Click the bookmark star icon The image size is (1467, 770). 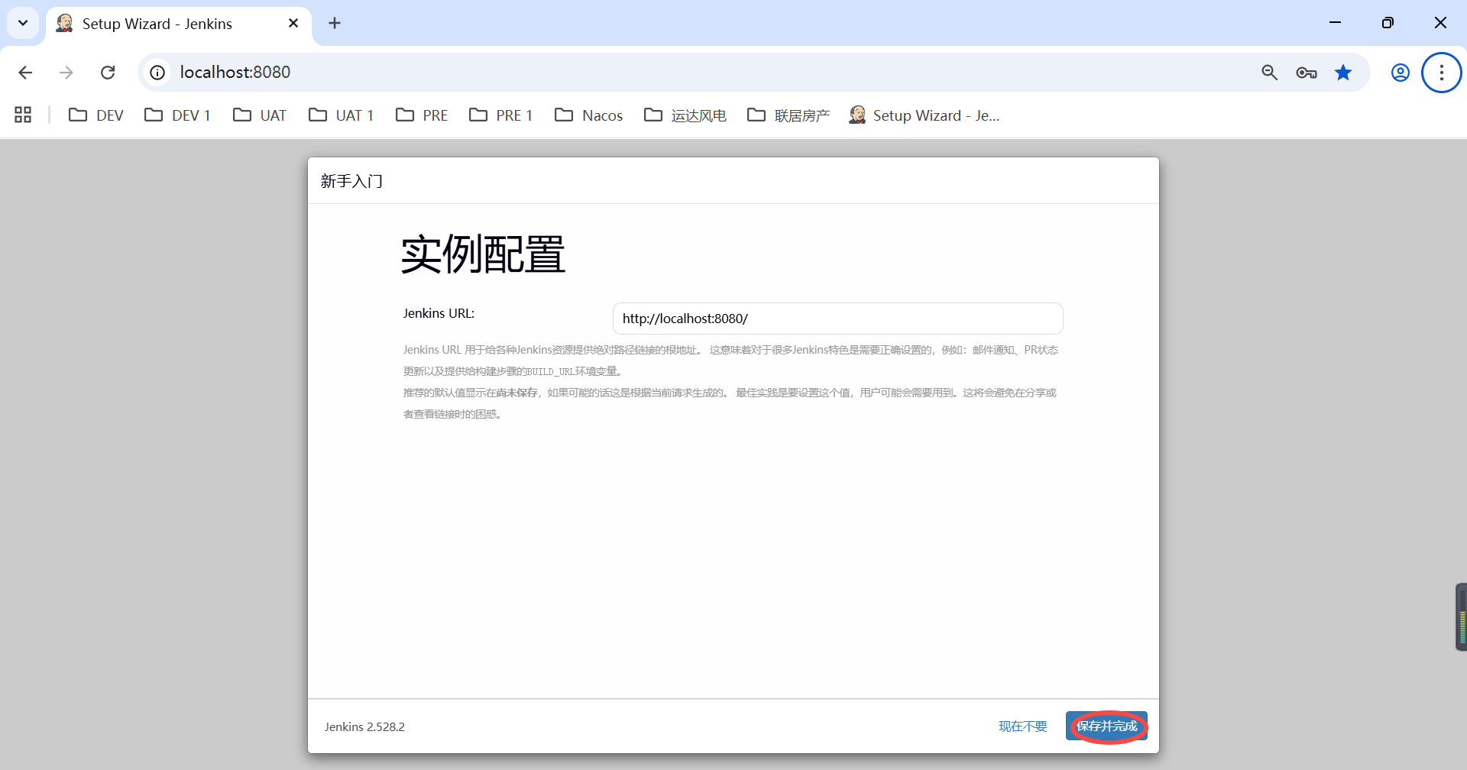point(1343,73)
